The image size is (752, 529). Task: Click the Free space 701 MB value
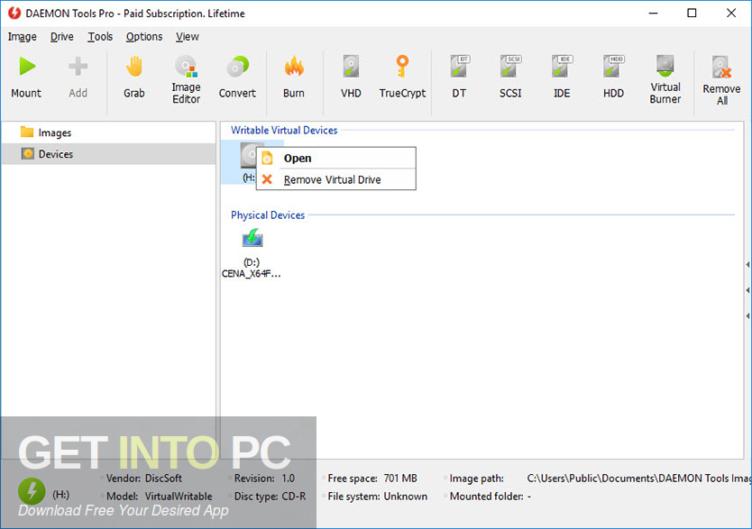pyautogui.click(x=400, y=479)
